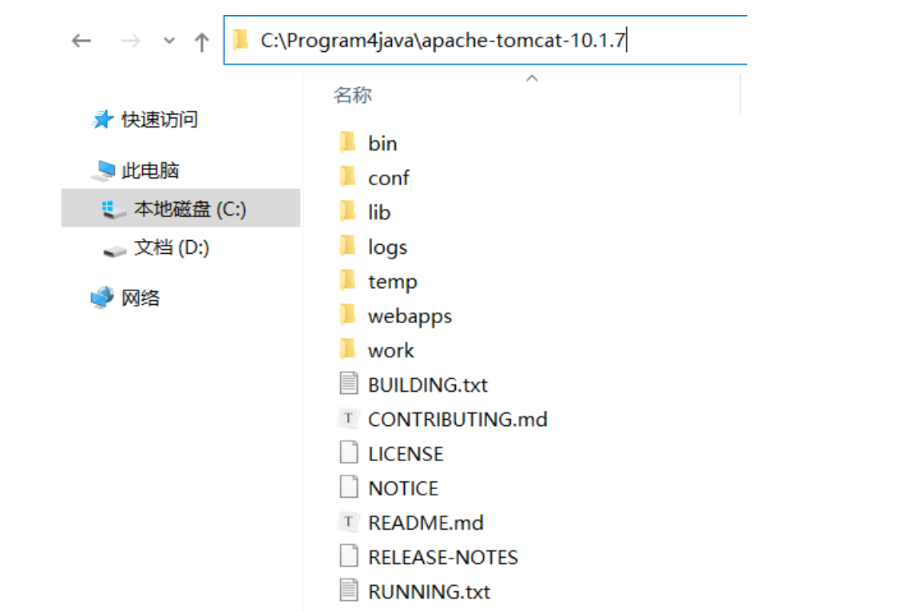
Task: Select the work folder icon
Action: 347,349
